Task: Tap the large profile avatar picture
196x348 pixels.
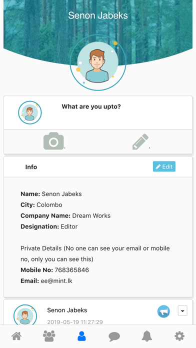Action: coord(98,62)
